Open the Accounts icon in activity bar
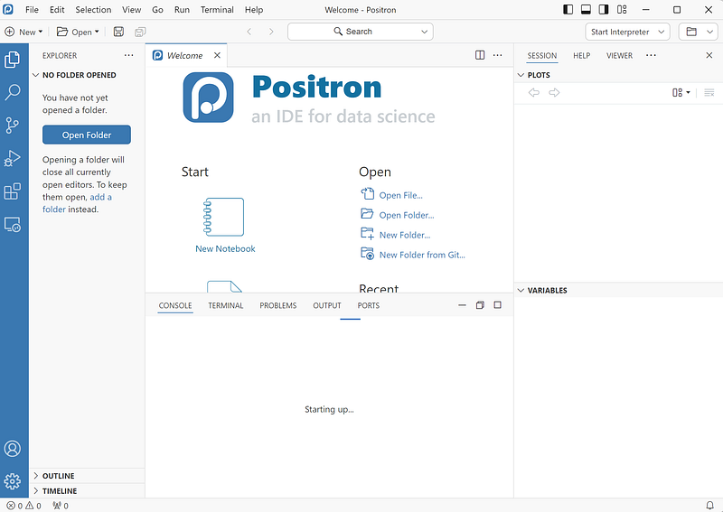 (13, 449)
